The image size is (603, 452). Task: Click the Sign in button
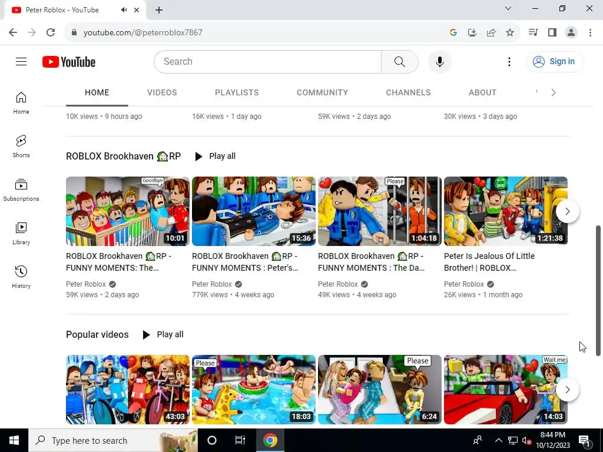555,61
